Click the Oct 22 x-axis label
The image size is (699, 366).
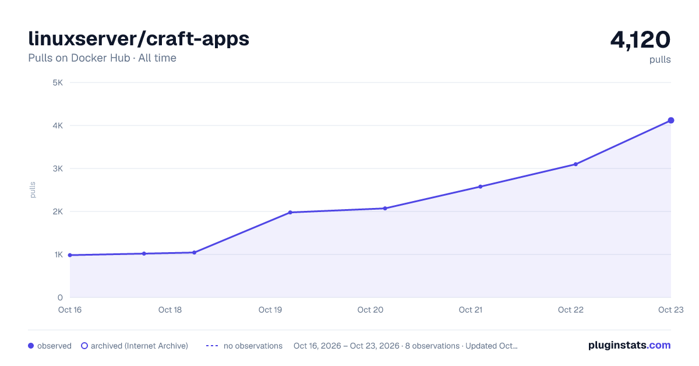[x=571, y=310]
